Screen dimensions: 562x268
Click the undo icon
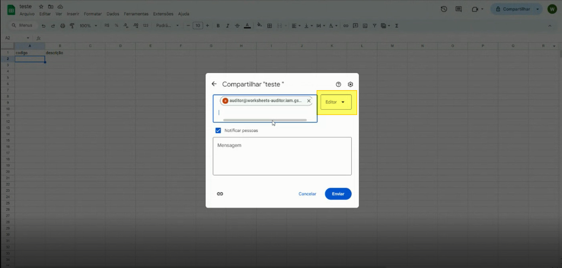coord(43,26)
